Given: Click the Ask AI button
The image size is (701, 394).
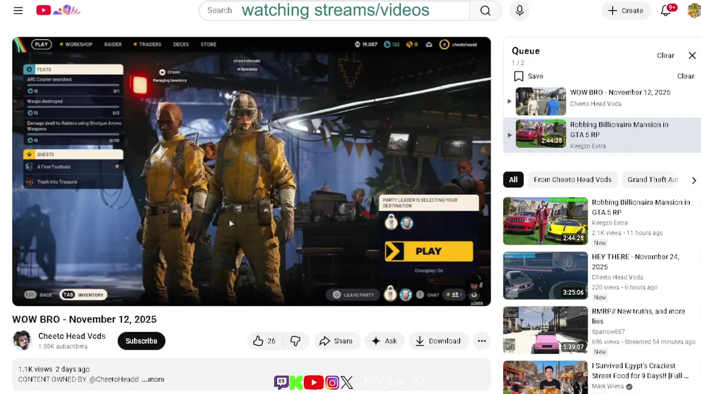Looking at the screenshot, I should pyautogui.click(x=383, y=341).
